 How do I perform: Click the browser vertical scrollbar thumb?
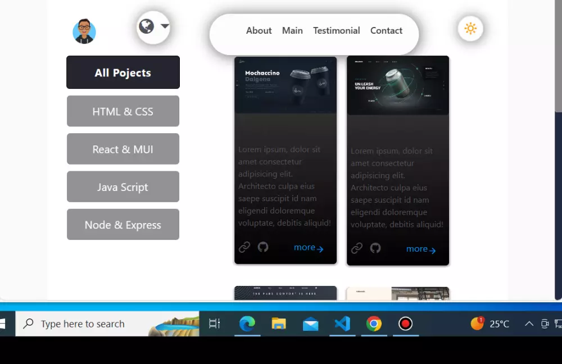point(558,56)
